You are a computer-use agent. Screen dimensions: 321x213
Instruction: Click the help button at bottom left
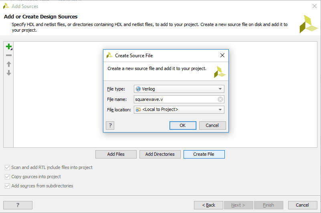18,205
